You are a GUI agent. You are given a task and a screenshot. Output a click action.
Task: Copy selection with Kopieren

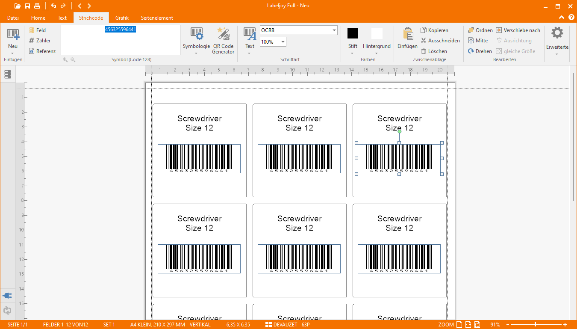click(x=435, y=30)
